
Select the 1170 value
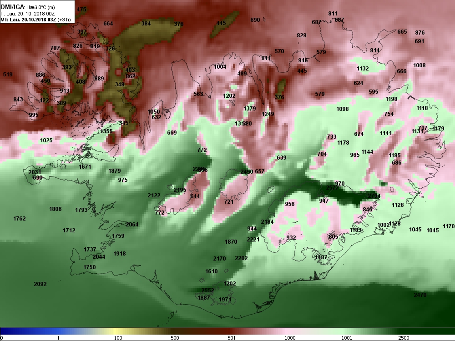[449, 226]
